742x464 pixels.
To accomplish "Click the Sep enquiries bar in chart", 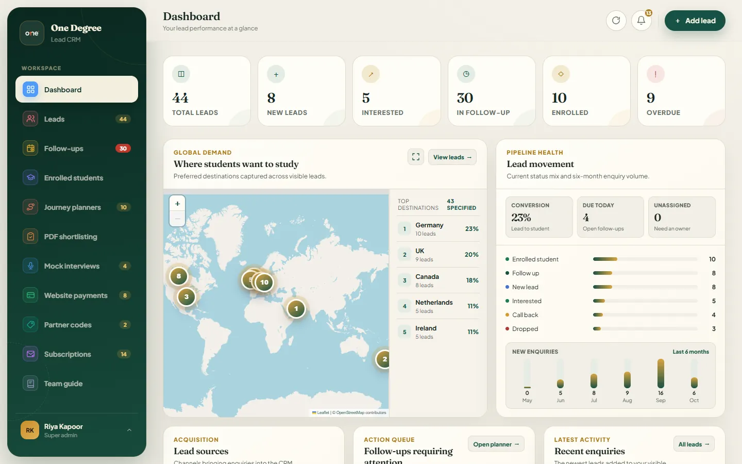I will click(x=661, y=373).
